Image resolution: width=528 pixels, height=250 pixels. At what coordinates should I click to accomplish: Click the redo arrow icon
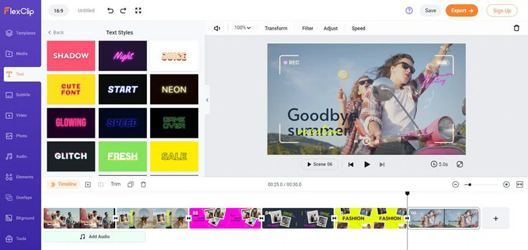(123, 10)
